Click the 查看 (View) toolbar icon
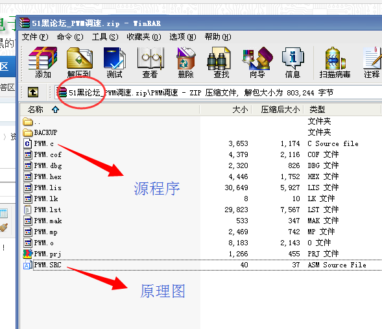 click(x=150, y=58)
